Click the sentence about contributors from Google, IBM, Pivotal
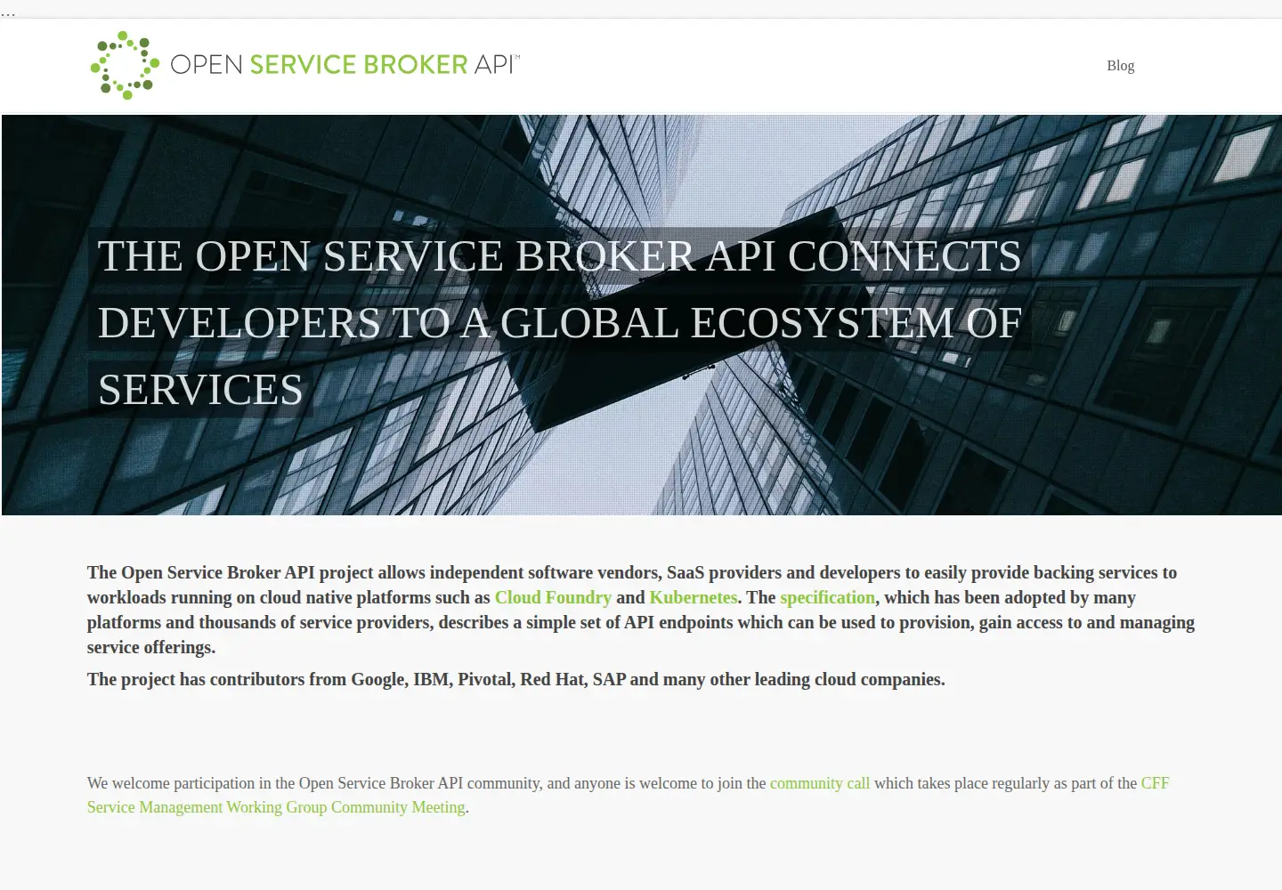 (x=516, y=679)
